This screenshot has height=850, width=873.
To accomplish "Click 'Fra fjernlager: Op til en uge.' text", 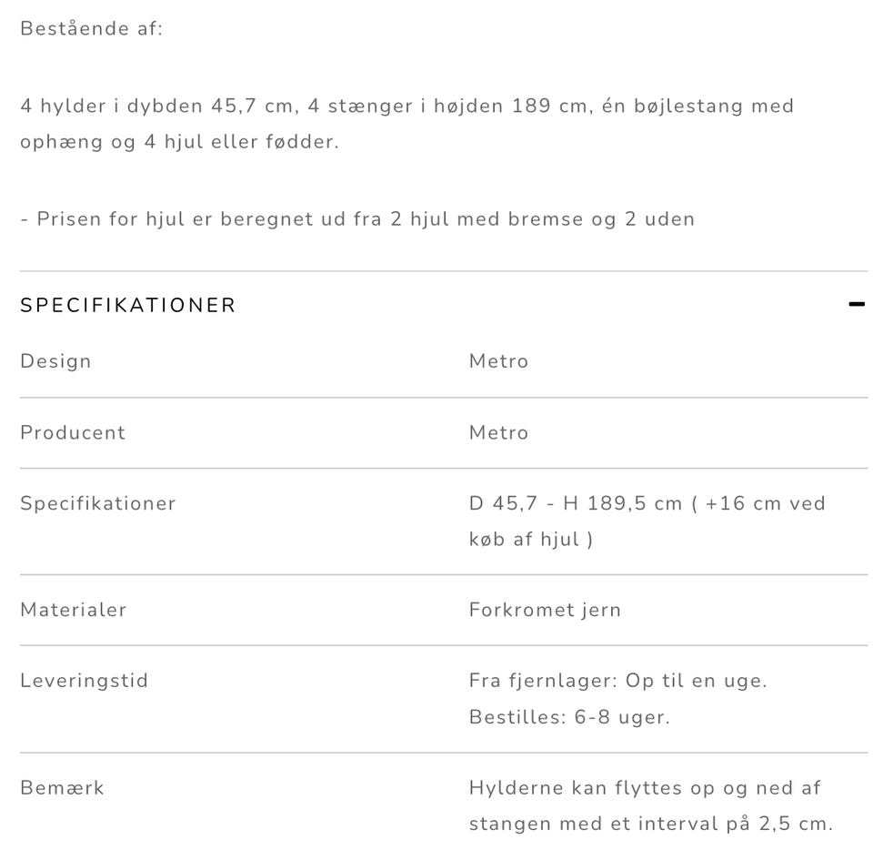I will [617, 681].
